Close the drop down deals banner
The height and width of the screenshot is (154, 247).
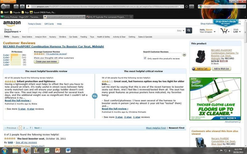pyautogui.click(x=237, y=21)
